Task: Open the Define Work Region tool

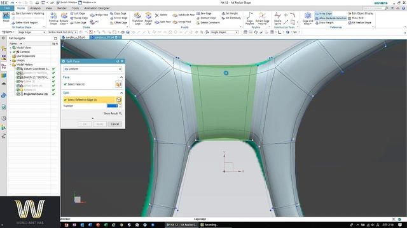Action: click(x=25, y=23)
